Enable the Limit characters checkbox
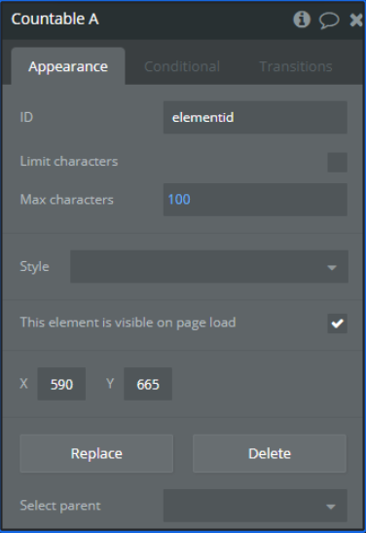Screen dimensions: 366x533 point(337,162)
